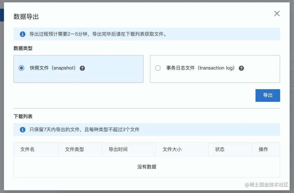Click the 文件名 column header
The image size is (294, 193).
click(x=36, y=150)
